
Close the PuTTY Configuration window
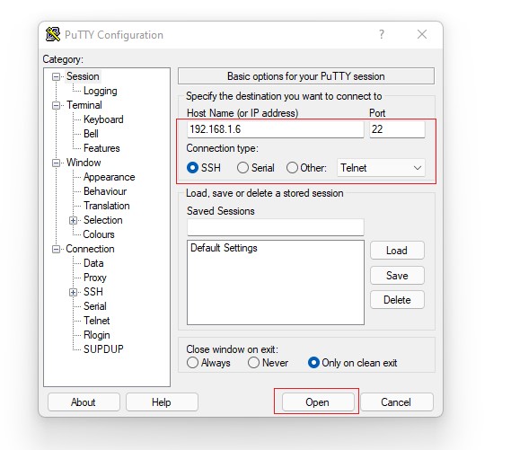(422, 34)
